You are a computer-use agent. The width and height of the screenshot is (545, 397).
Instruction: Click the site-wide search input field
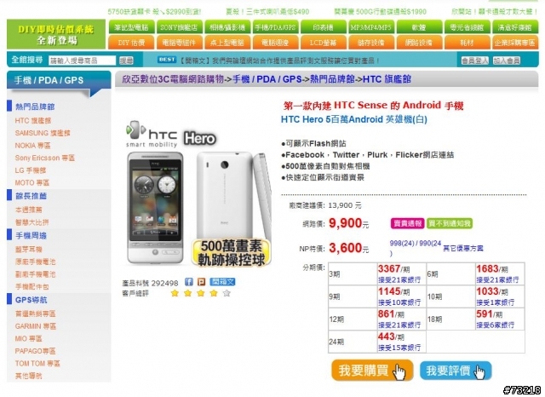(x=82, y=60)
